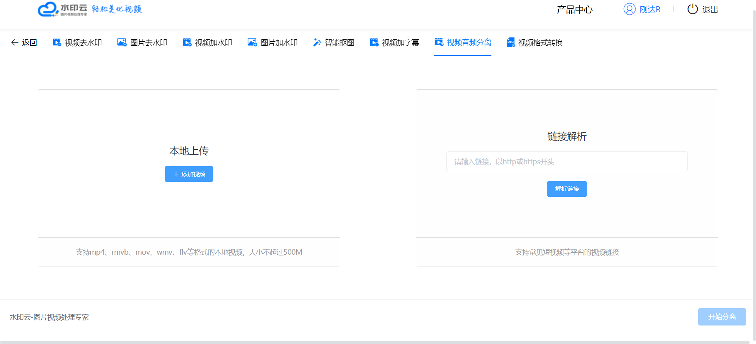The height and width of the screenshot is (344, 756).
Task: Click the 视频音频分离 video icon
Action: (439, 42)
